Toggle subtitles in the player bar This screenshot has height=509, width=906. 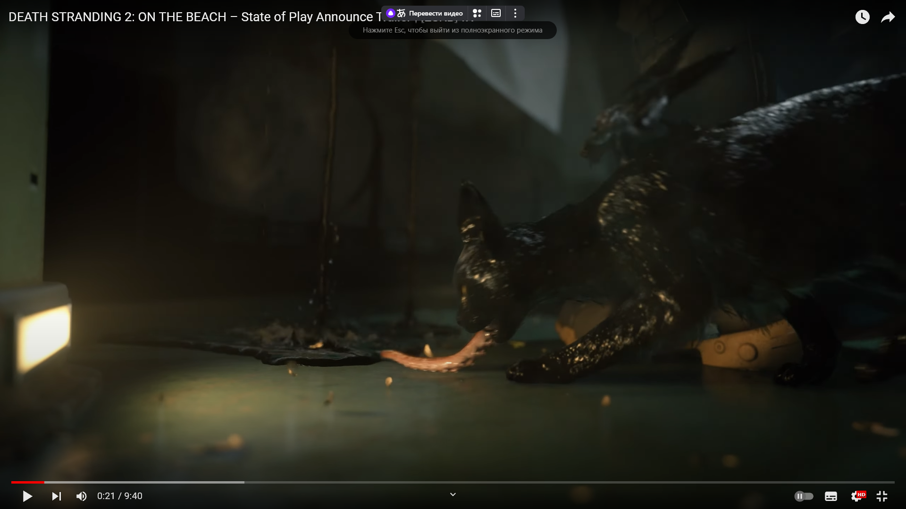(830, 496)
